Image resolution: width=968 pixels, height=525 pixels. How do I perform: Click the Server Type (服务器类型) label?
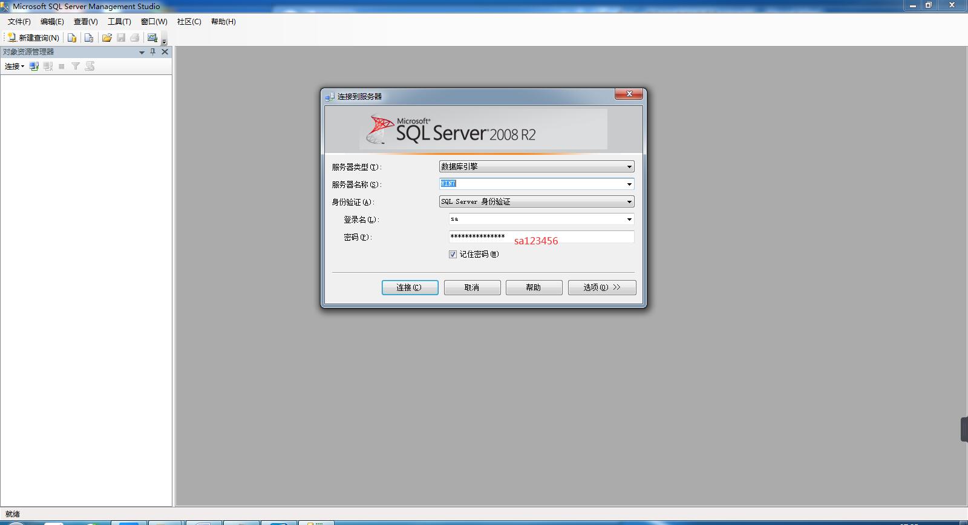pyautogui.click(x=356, y=167)
